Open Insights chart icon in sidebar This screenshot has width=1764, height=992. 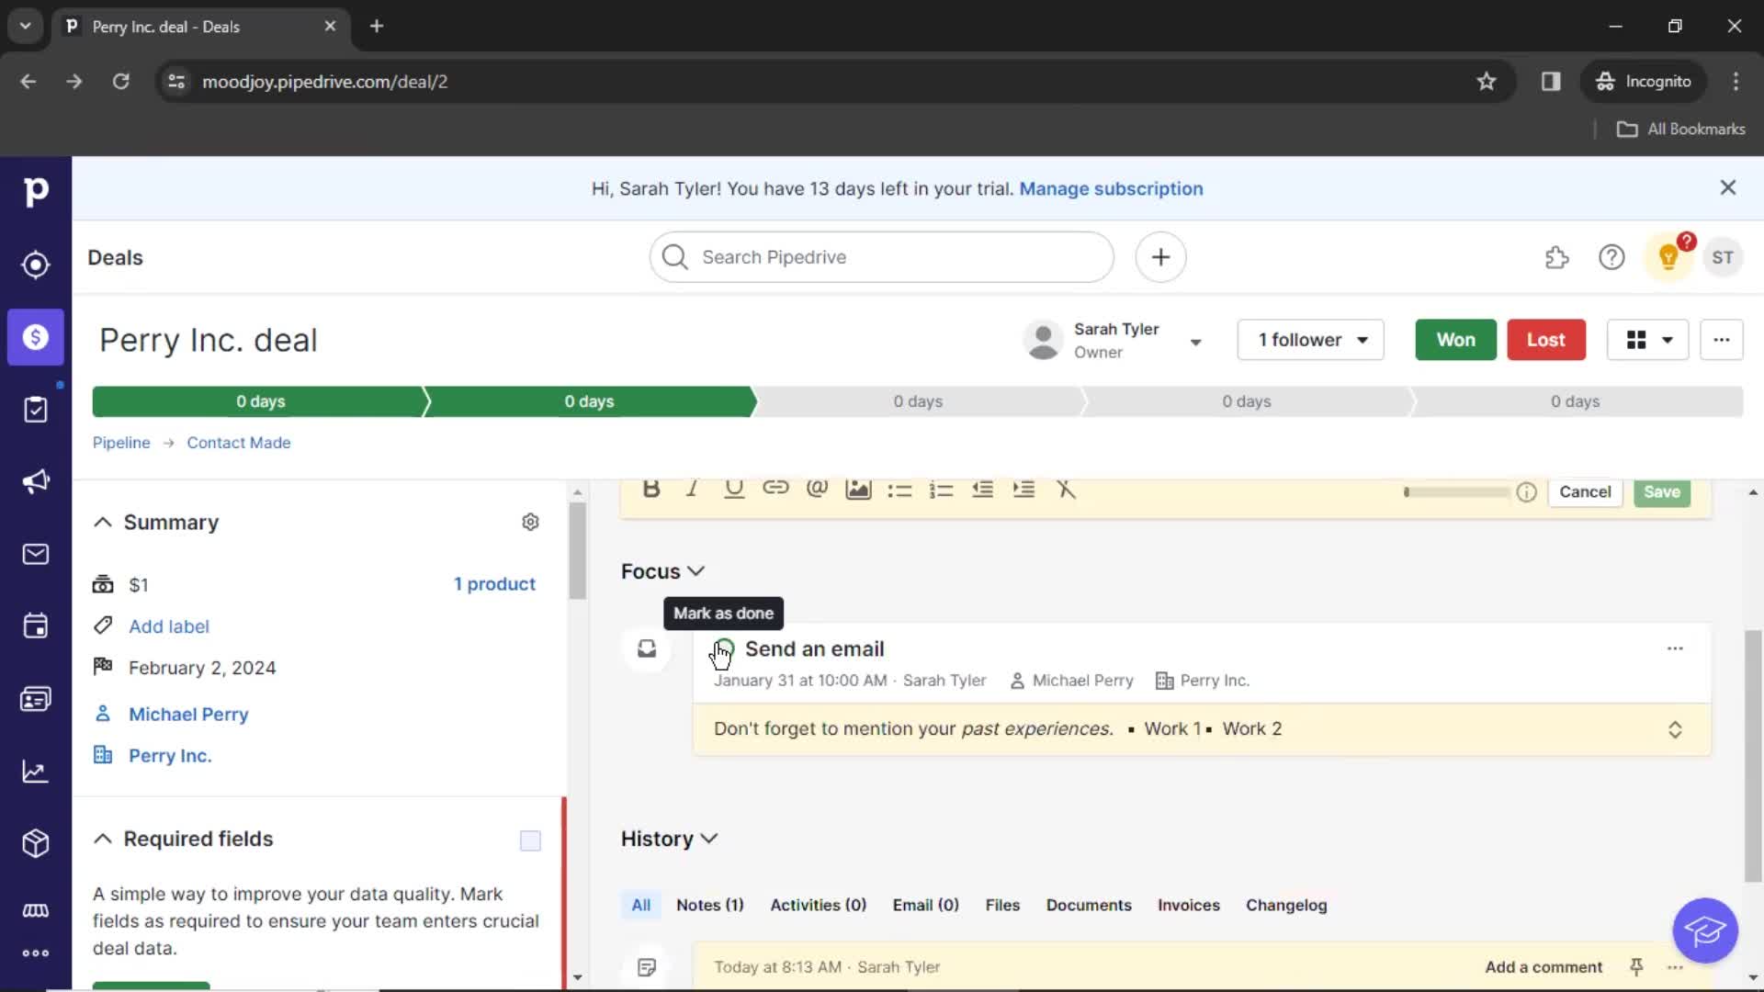coord(36,772)
